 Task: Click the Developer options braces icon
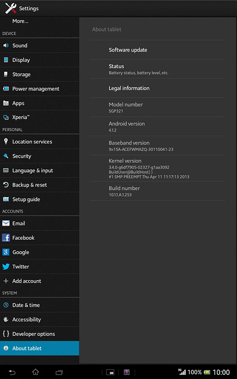point(6,334)
